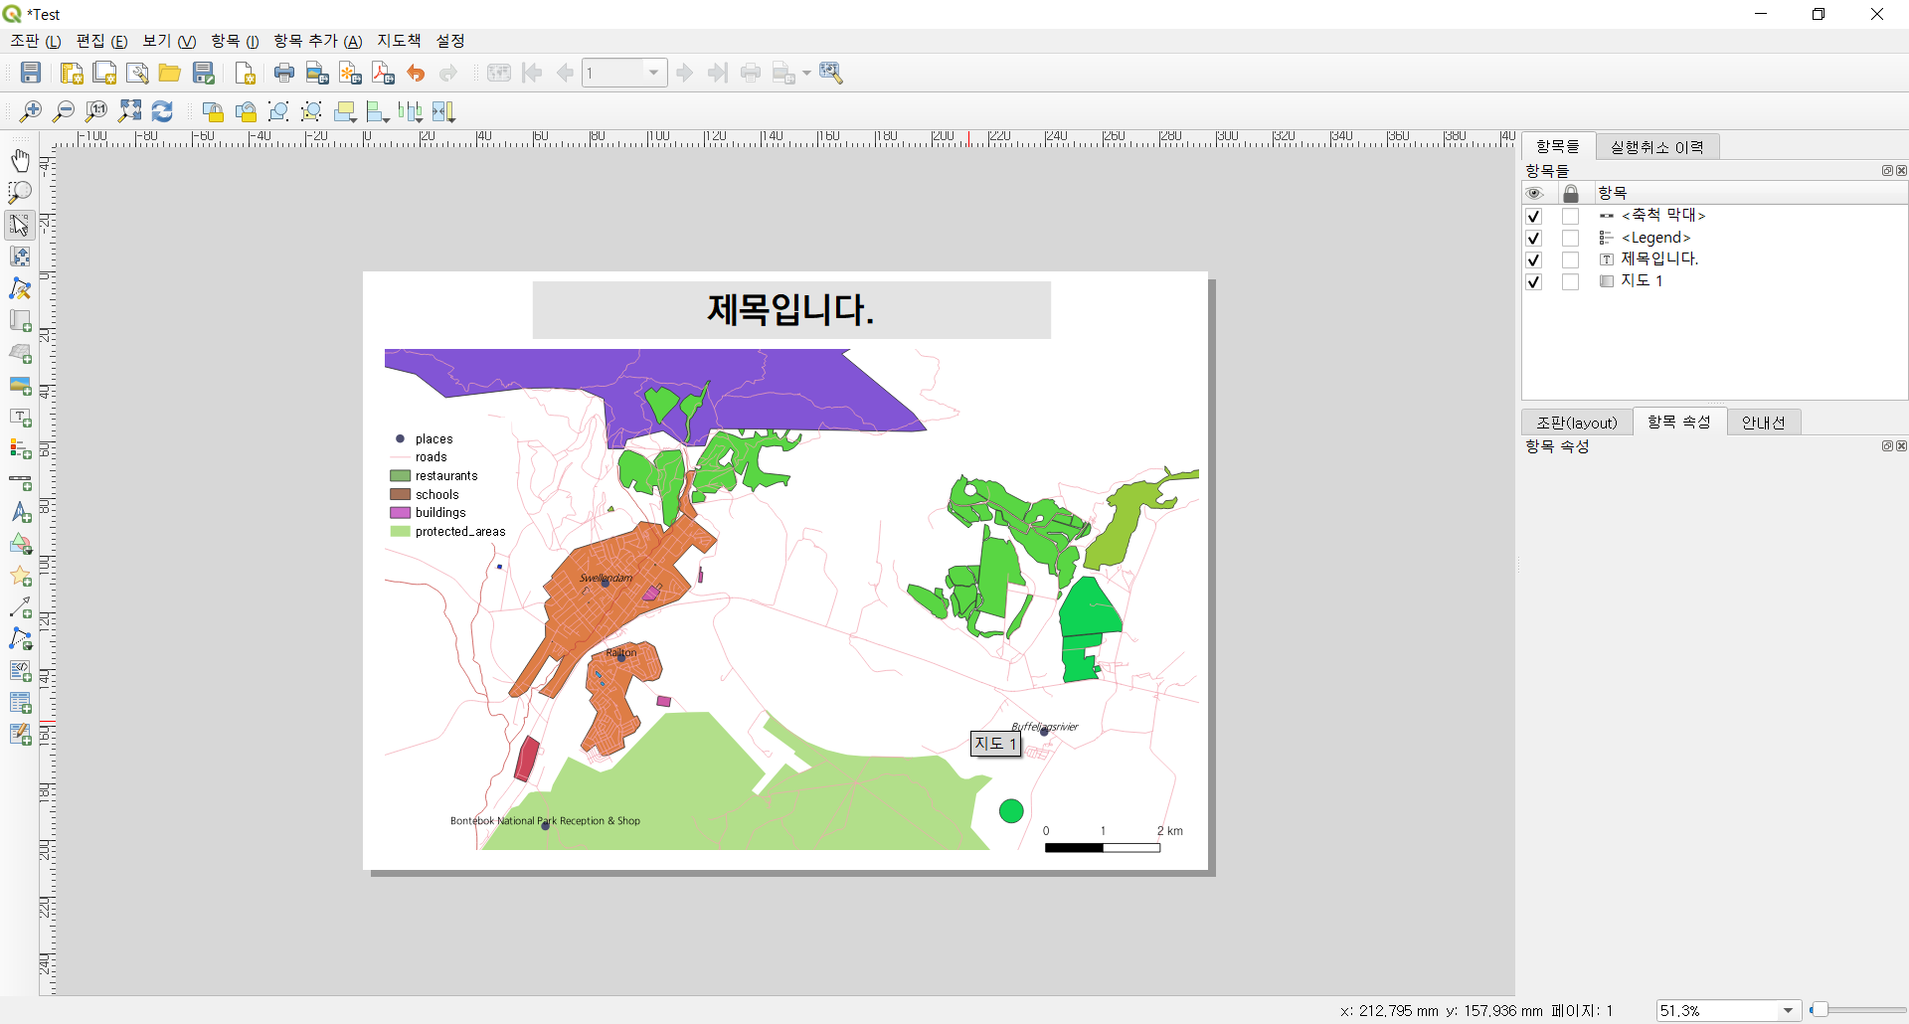Image resolution: width=1909 pixels, height=1024 pixels.
Task: Refresh the layout view
Action: (162, 111)
